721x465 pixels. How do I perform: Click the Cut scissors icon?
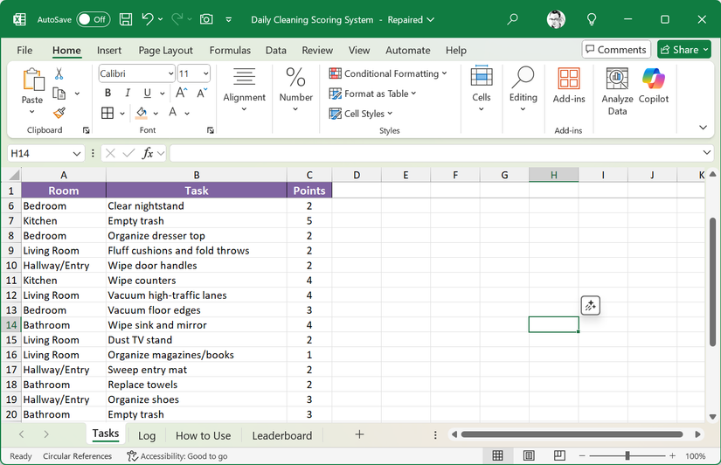(59, 74)
